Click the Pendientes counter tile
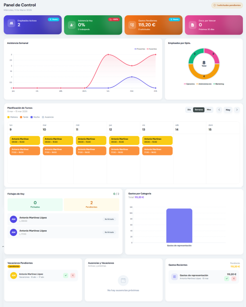Screen dimensions: 246x307 click(91, 205)
